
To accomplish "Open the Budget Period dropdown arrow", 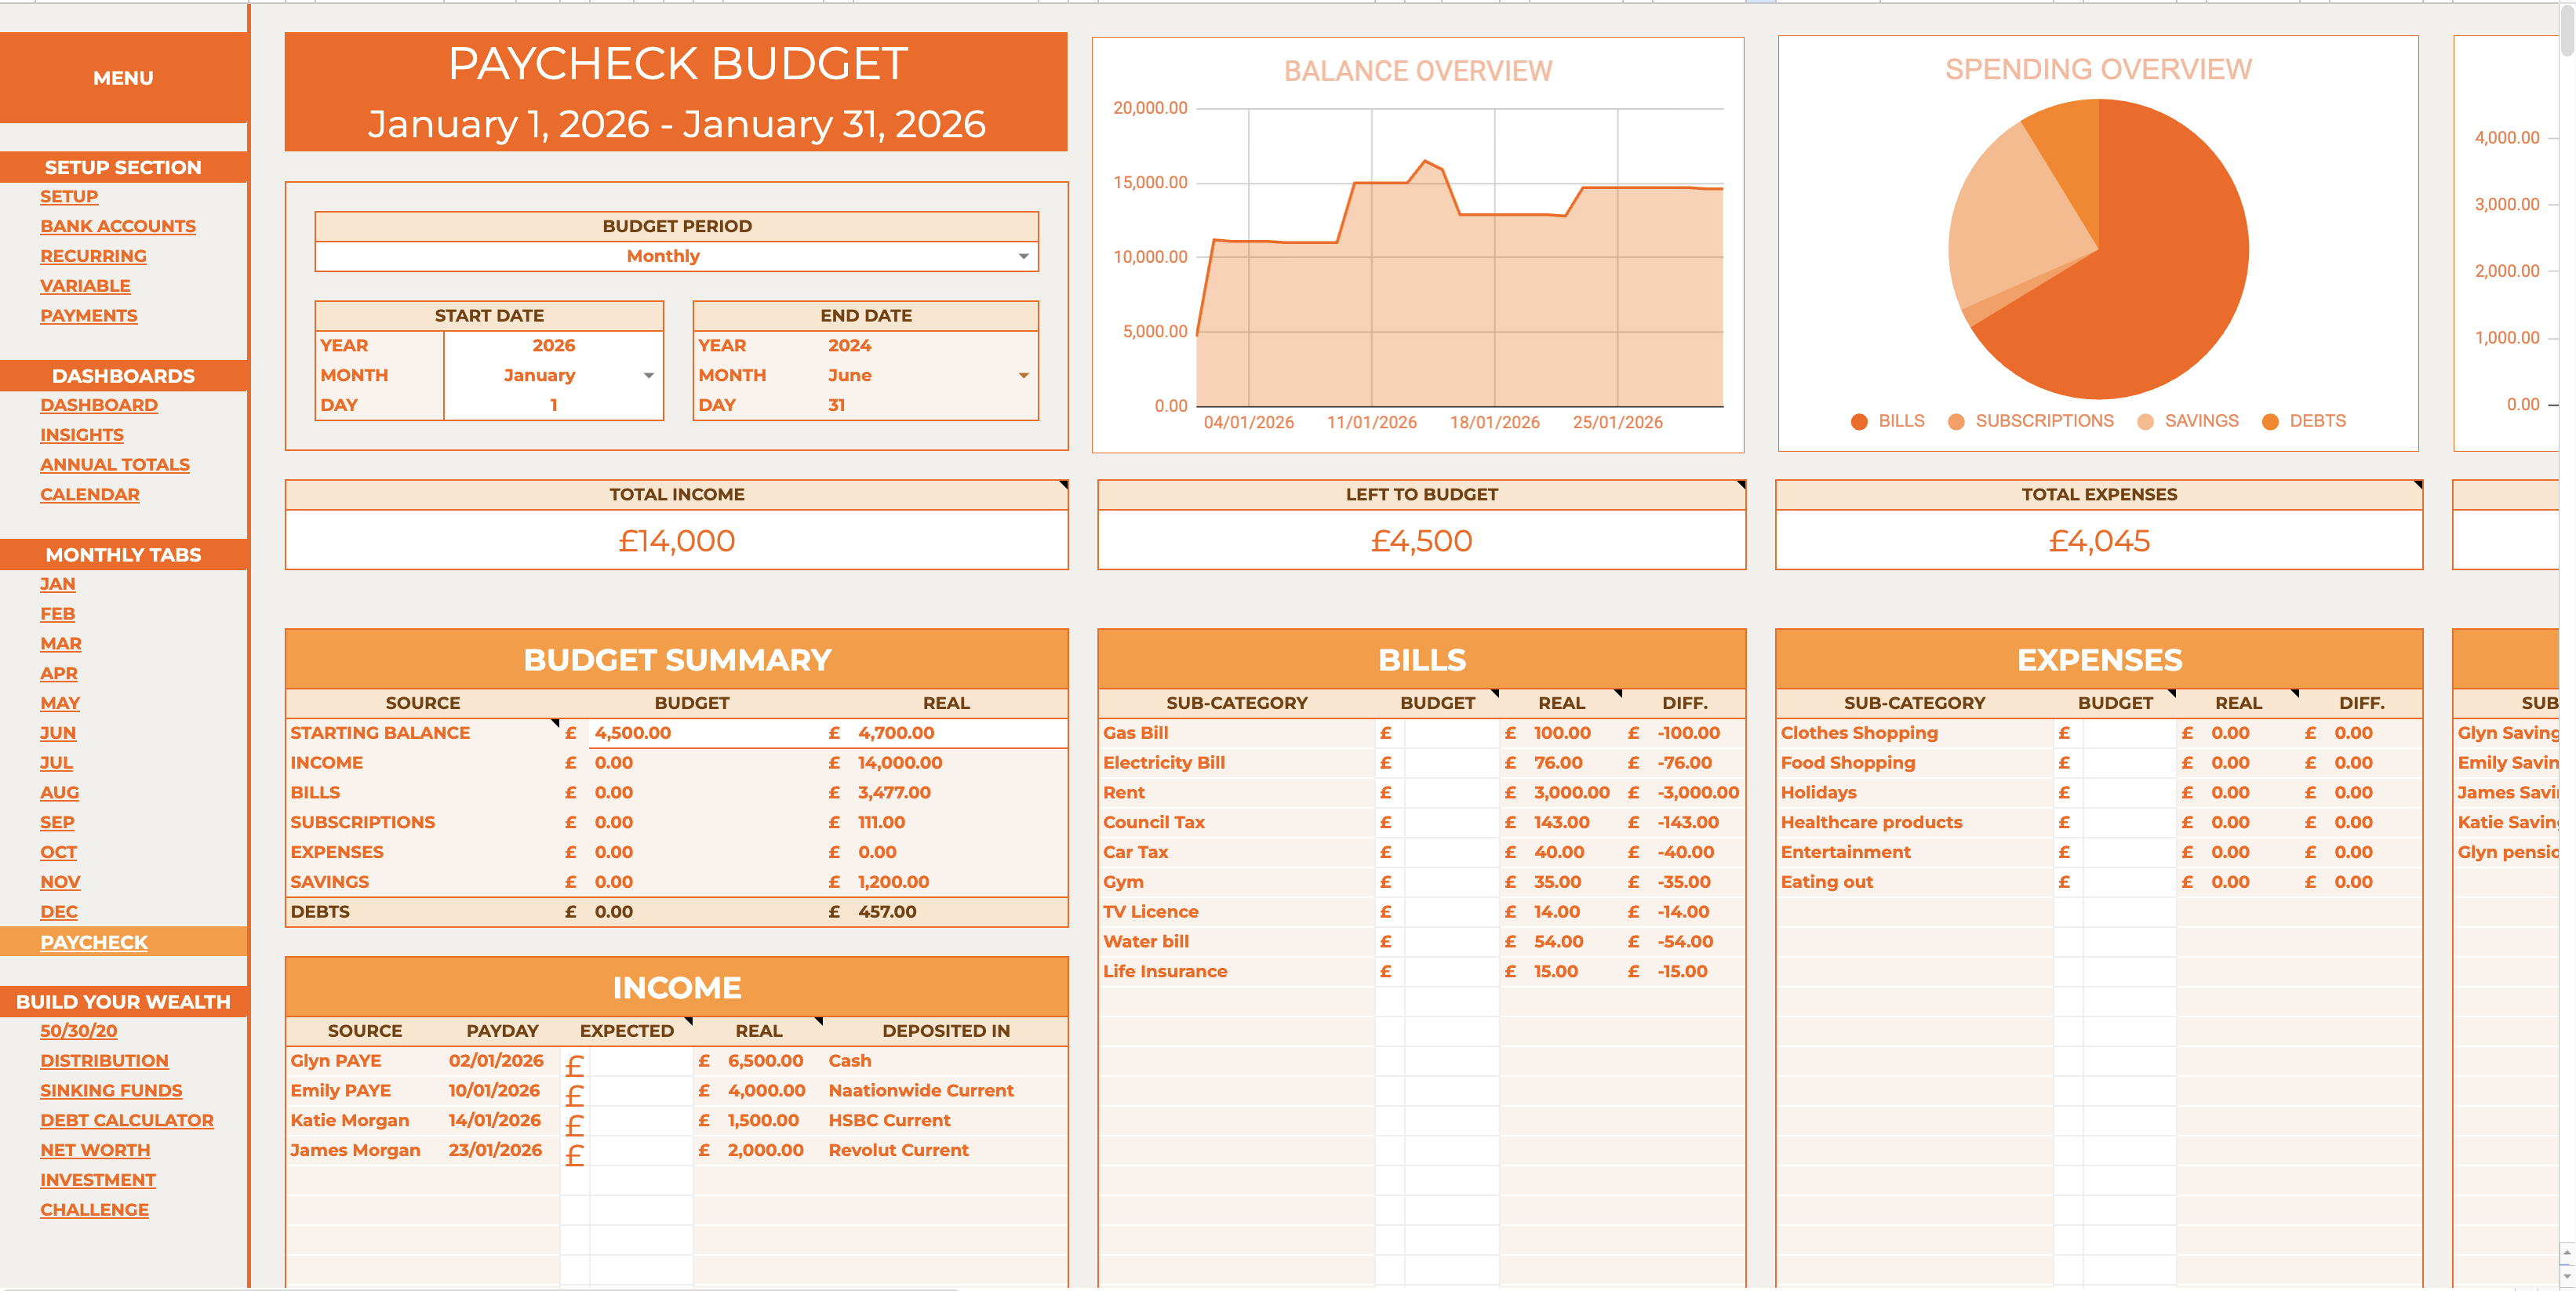I will 1023,257.
